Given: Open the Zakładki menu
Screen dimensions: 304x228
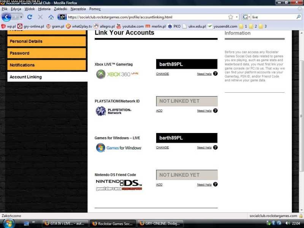Looking at the screenshot, I should click(x=60, y=9).
